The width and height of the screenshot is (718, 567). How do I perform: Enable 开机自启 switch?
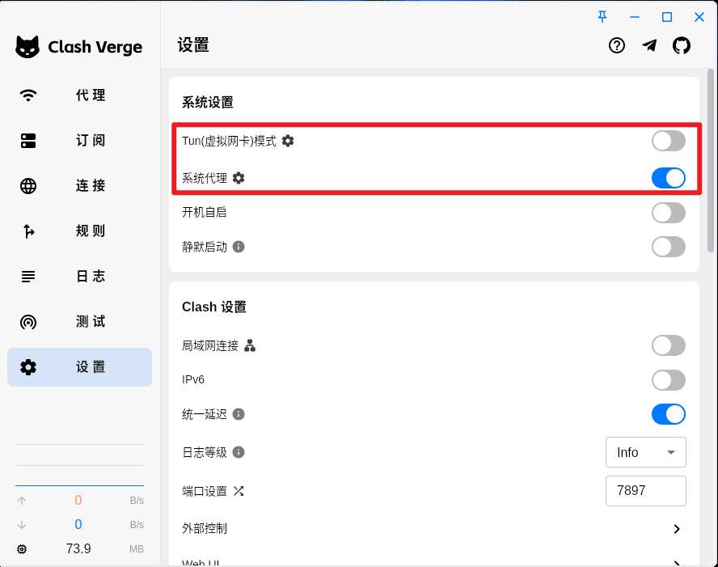tap(669, 213)
